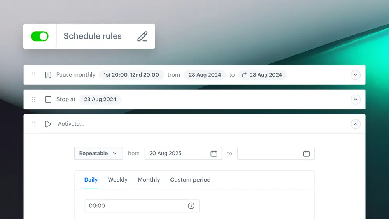Grab the drag handle on the Pause monthly row
The width and height of the screenshot is (389, 219).
coord(33,75)
